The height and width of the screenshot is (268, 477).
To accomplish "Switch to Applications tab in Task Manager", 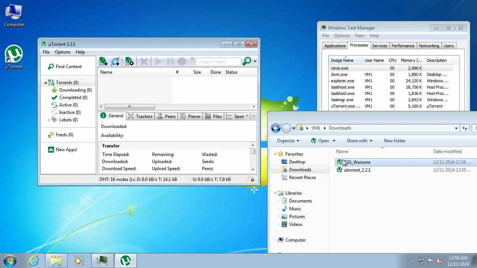I will coord(335,46).
